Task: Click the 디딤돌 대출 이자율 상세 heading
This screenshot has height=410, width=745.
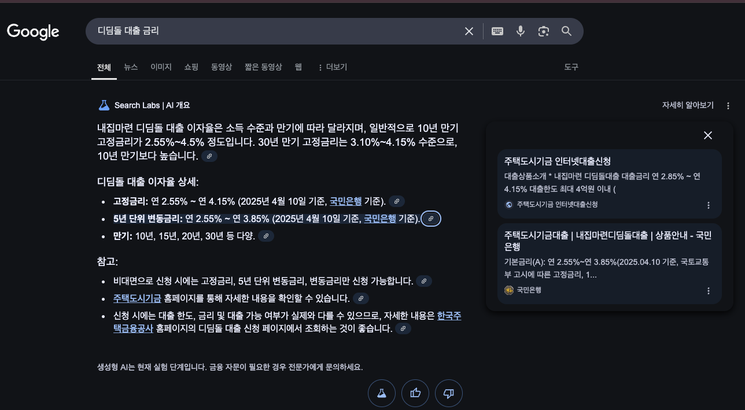Action: tap(148, 182)
